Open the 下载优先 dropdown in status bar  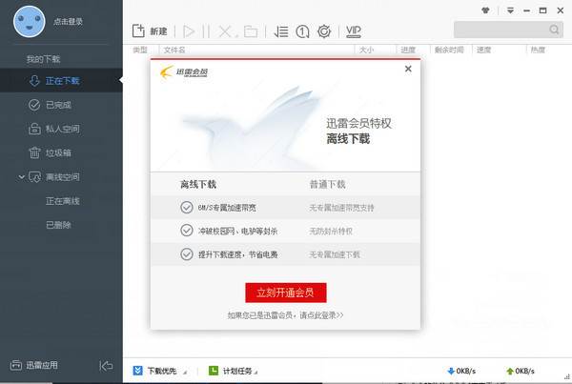(x=159, y=371)
